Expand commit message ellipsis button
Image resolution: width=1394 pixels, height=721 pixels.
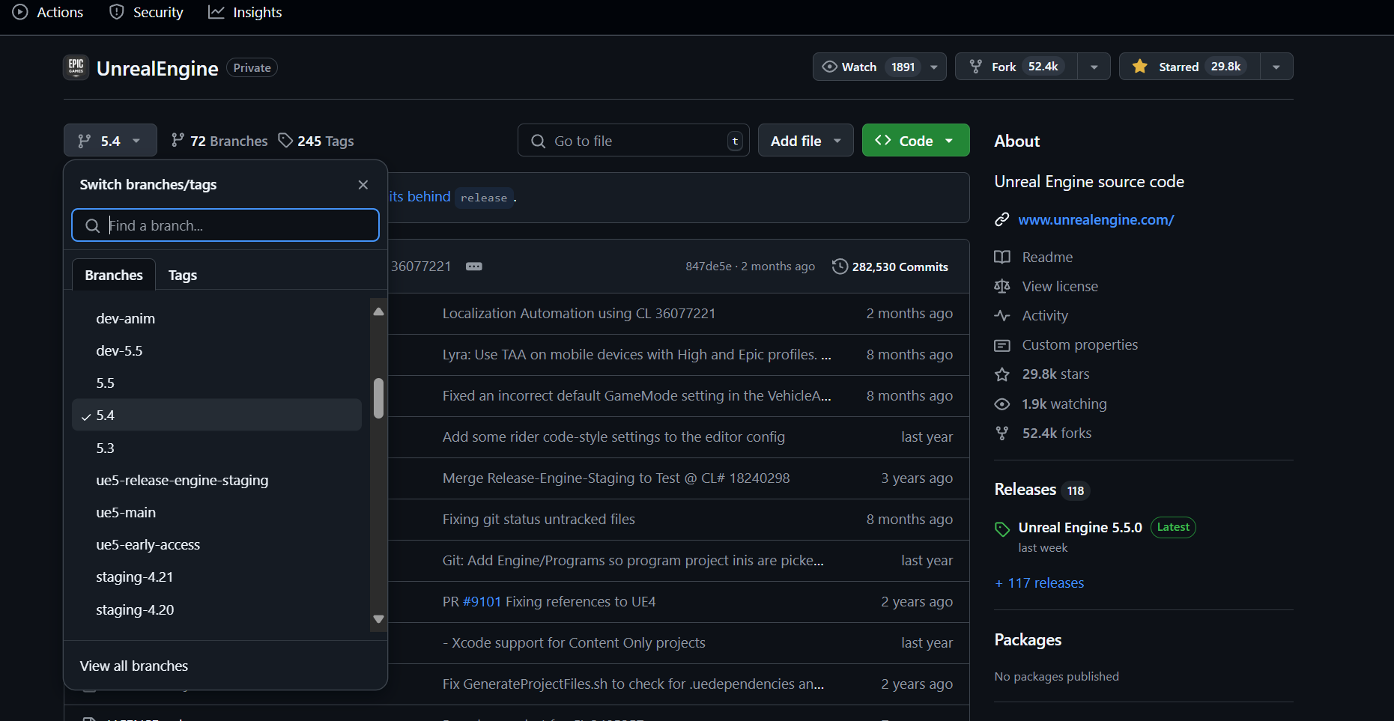coord(474,267)
